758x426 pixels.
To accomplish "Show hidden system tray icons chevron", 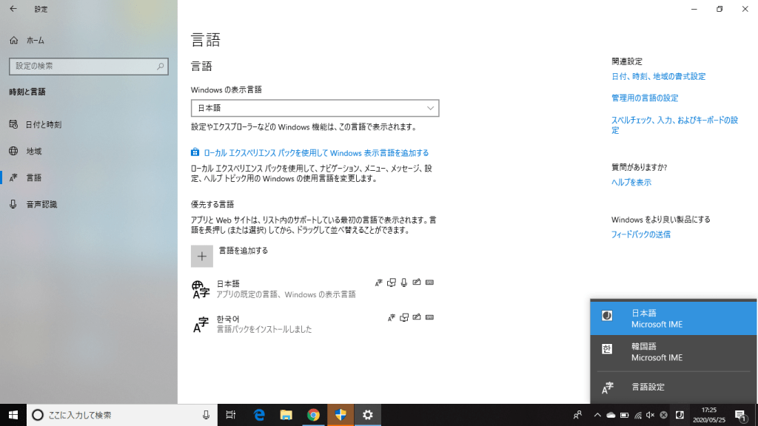I will (597, 415).
